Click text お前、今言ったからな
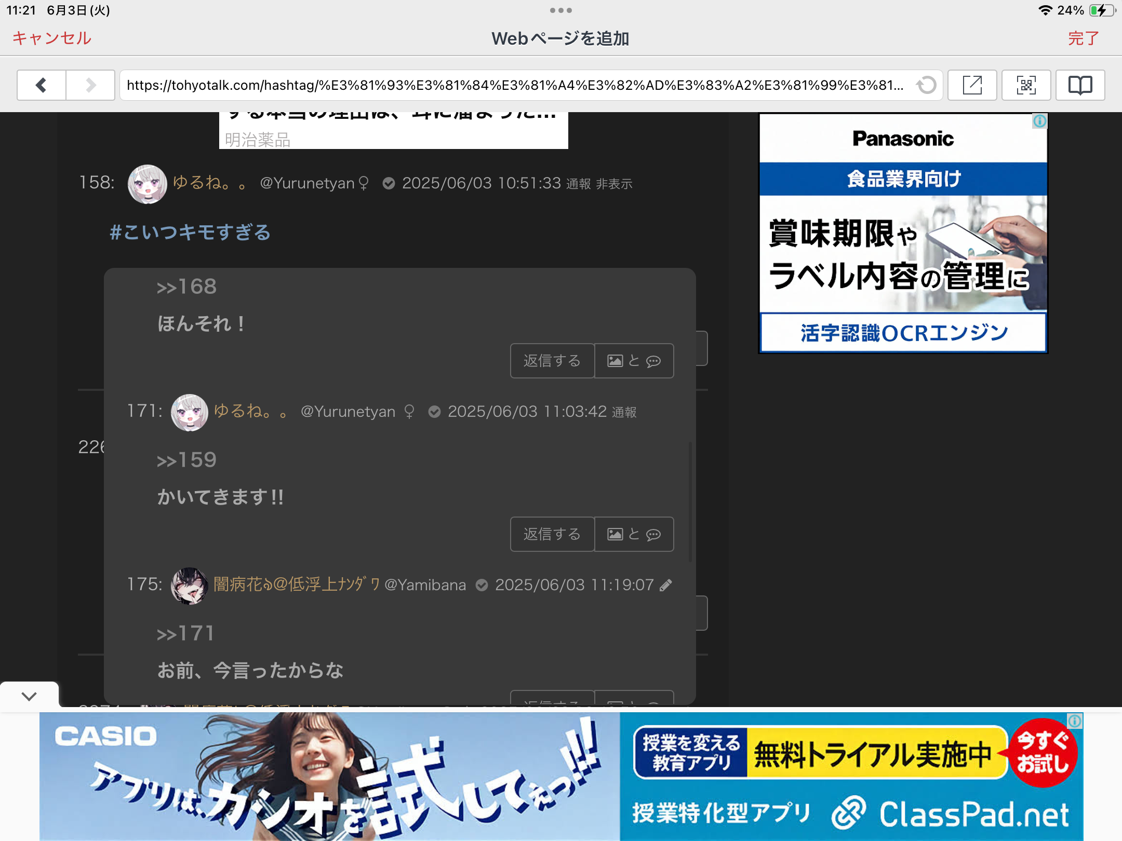Image resolution: width=1122 pixels, height=841 pixels. [250, 670]
